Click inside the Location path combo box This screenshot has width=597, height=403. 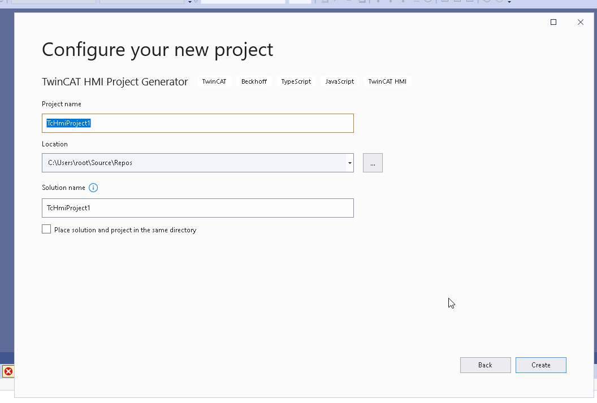pyautogui.click(x=194, y=163)
